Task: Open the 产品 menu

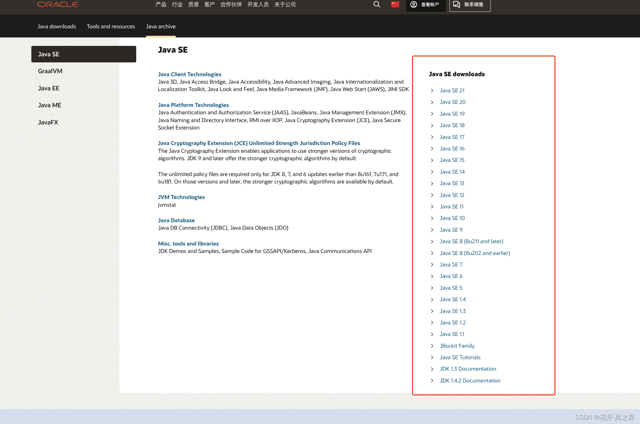Action: [161, 4]
